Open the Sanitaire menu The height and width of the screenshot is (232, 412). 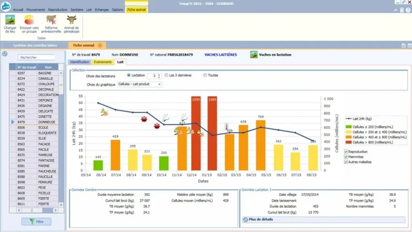(x=77, y=10)
